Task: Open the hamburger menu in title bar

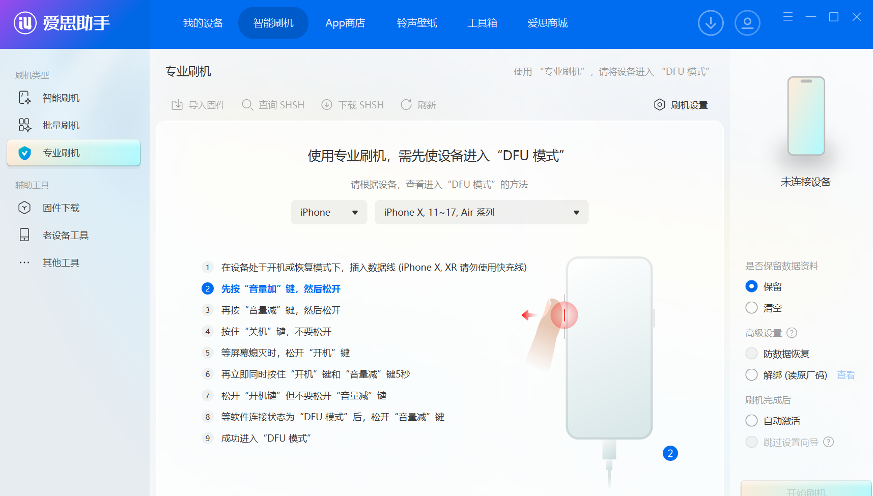Action: pos(788,17)
